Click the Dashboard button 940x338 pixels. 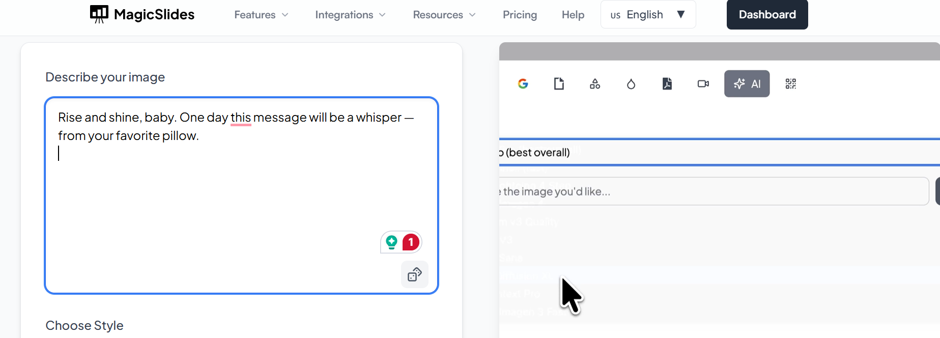767,15
